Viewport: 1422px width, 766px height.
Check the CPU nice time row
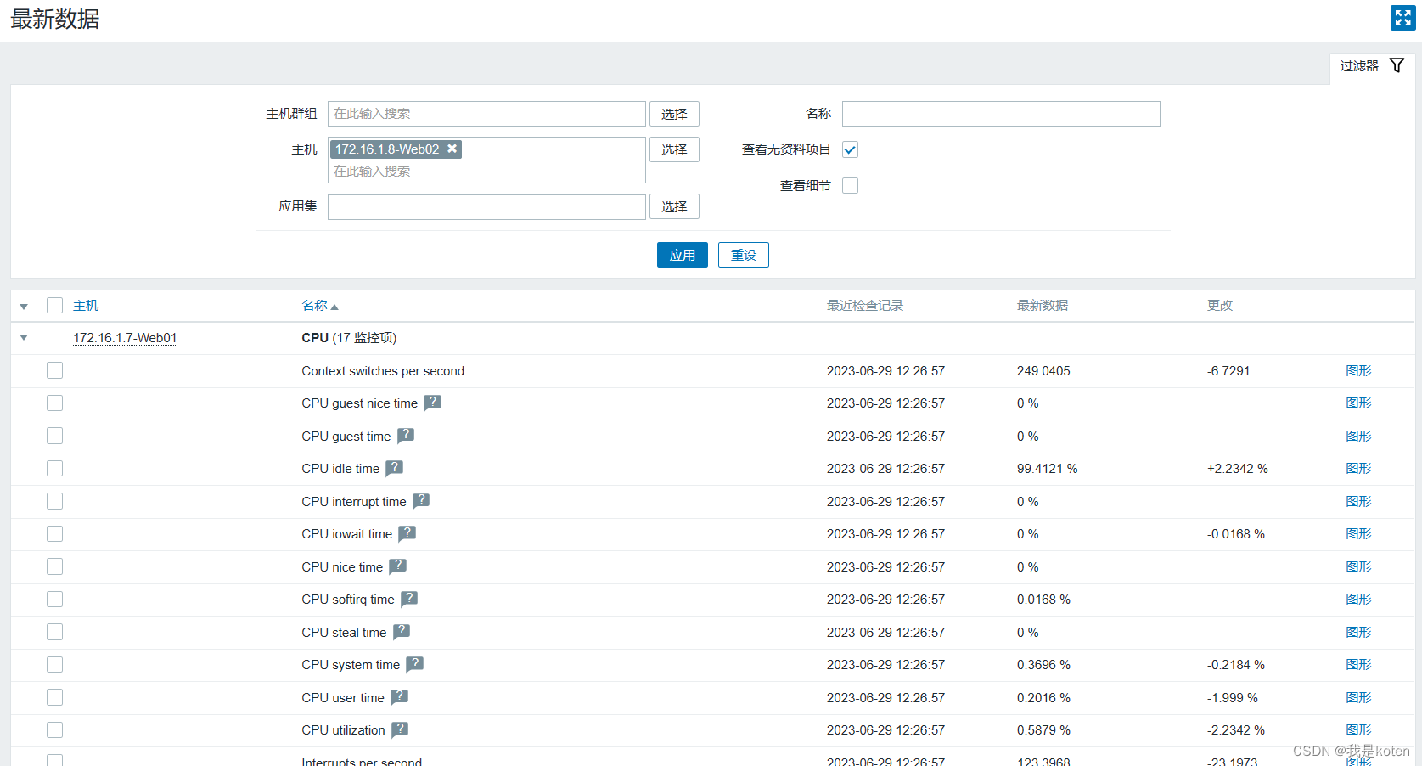[54, 566]
